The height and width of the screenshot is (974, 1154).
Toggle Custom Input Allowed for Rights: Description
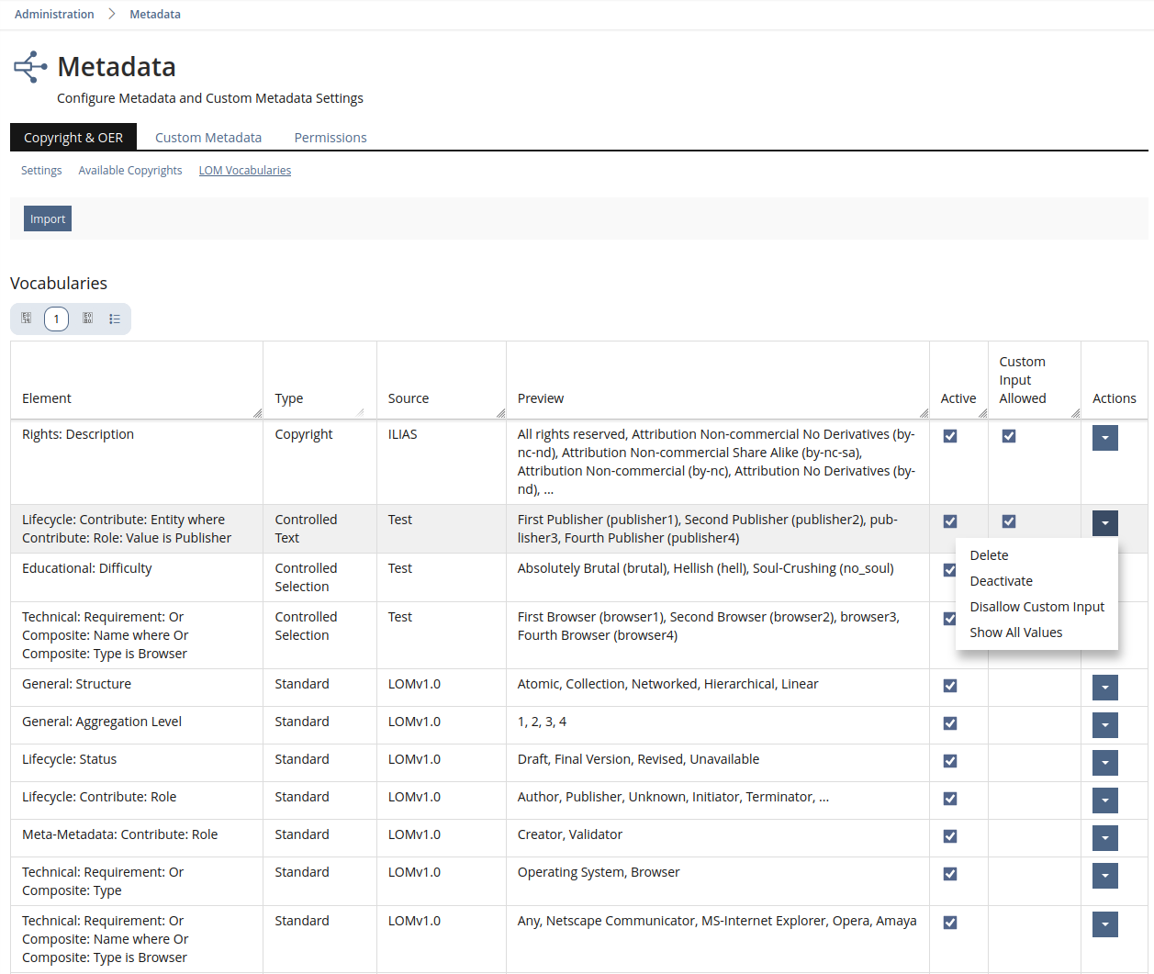[1009, 436]
